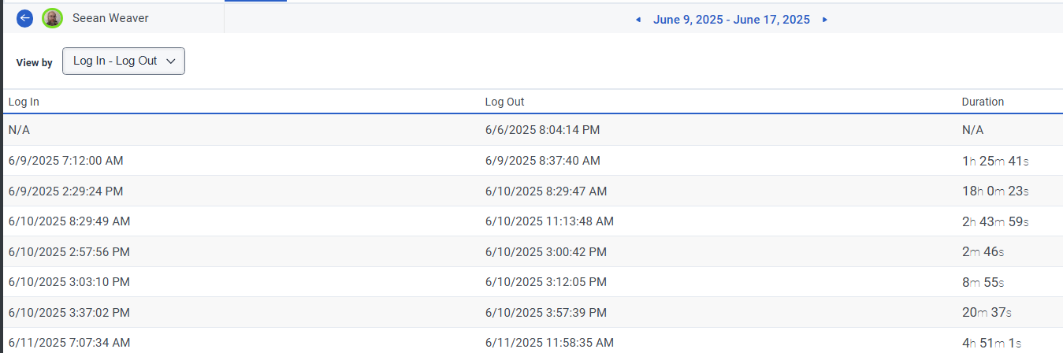Click the 6/10/2025 11:13:48 AM log out cell
This screenshot has height=353, width=1063.
(x=549, y=221)
